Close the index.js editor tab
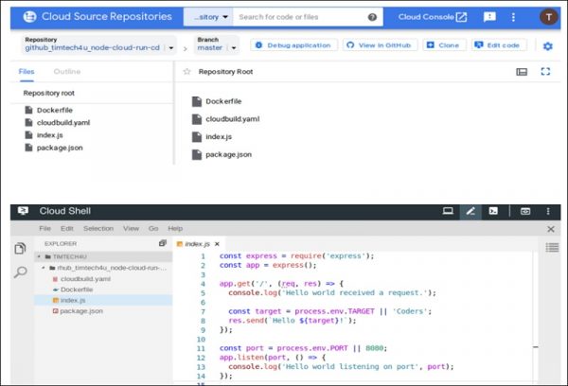Screen dimensions: 568x386 click(x=217, y=244)
